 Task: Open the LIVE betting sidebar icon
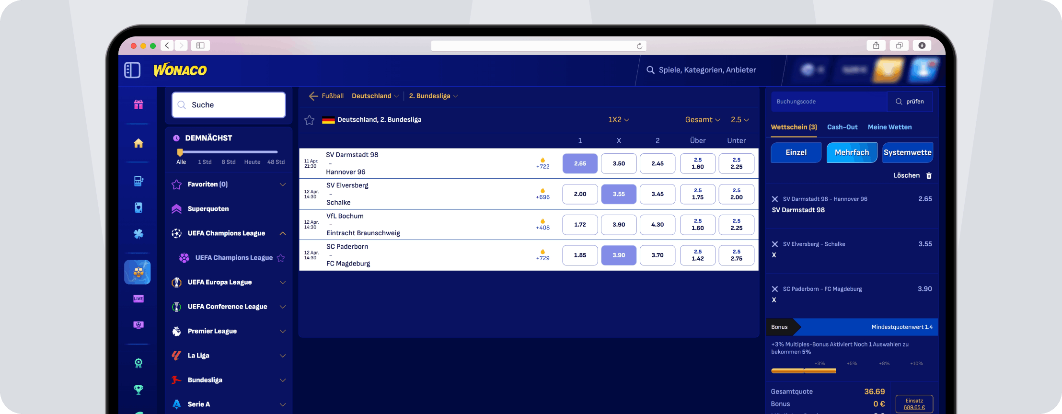pos(139,299)
